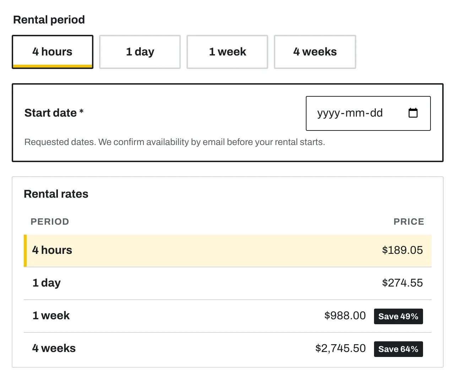Viewport: 455px width, 379px height.
Task: Choose the 1 day rental period
Action: pos(140,52)
